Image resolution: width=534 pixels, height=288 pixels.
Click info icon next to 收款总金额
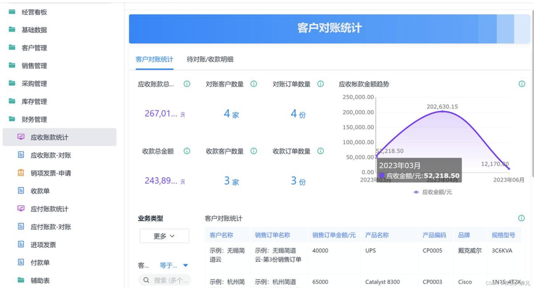187,151
